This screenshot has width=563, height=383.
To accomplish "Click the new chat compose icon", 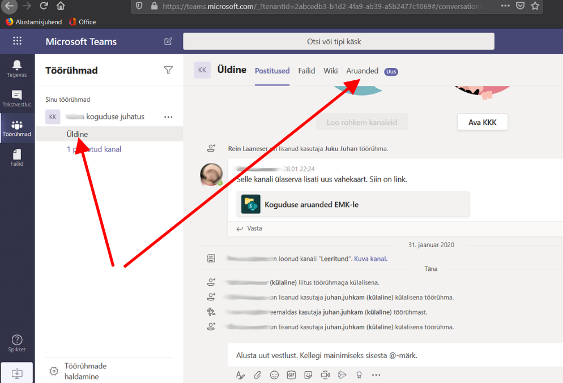I will [168, 41].
